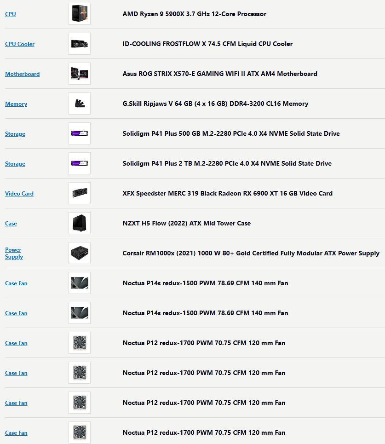The height and width of the screenshot is (444, 385).
Task: View the Asus ROG STRIX X570-E motherboard thumbnail
Action: pos(80,74)
